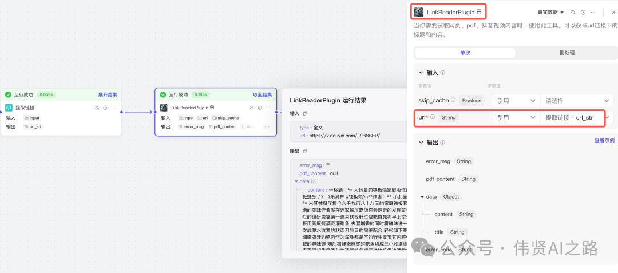Screen dimensions: 618x273
Task: Collapse the 输出 section
Action: pos(421,142)
